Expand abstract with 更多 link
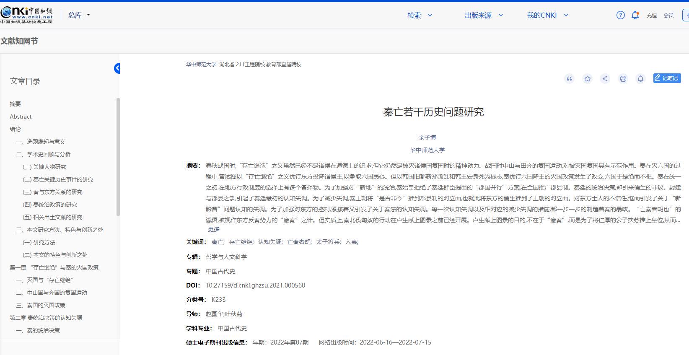This screenshot has height=355, width=689. (214, 229)
